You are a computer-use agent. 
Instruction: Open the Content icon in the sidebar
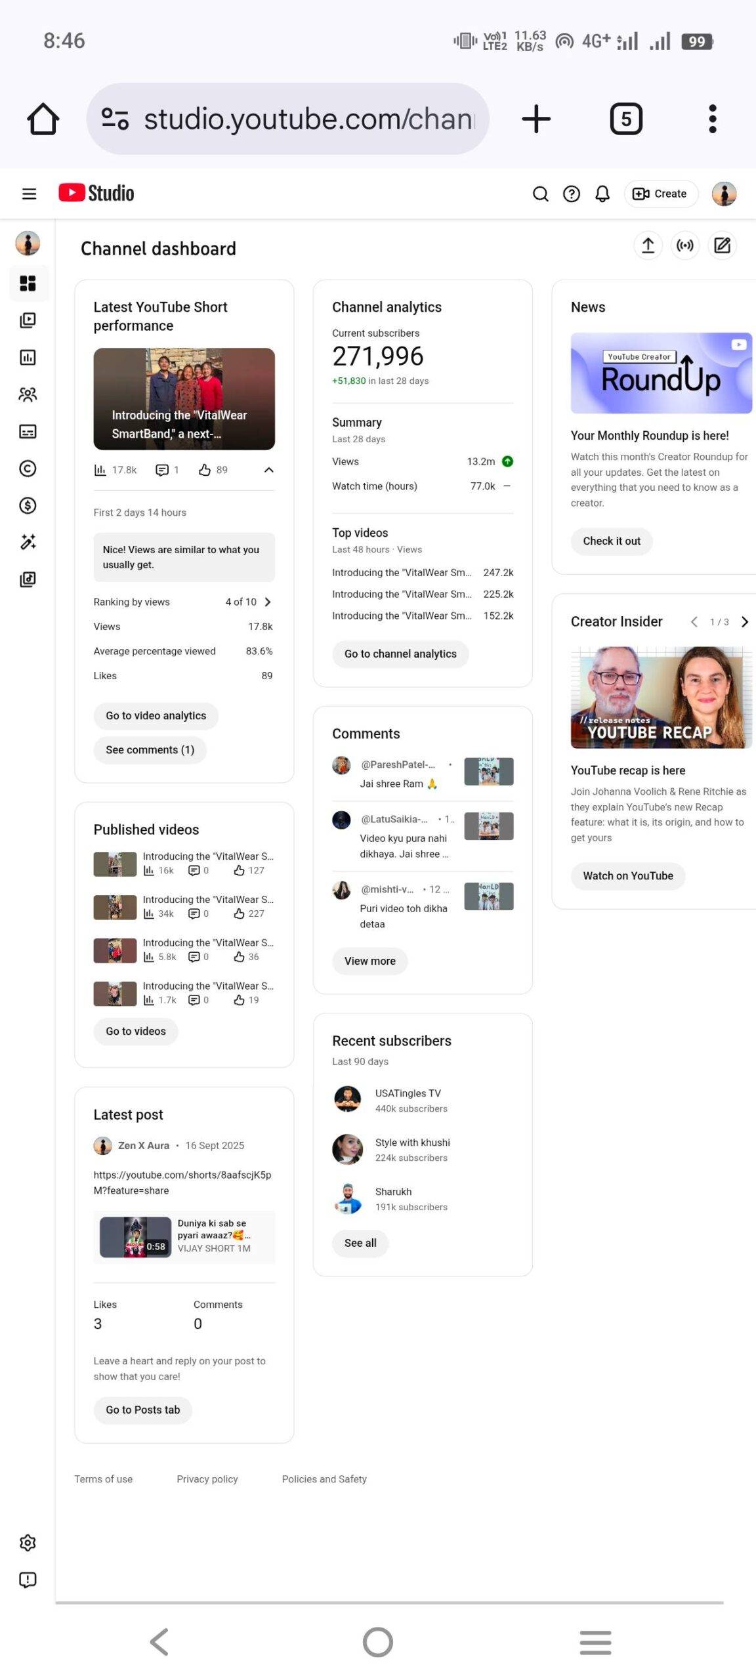(28, 320)
